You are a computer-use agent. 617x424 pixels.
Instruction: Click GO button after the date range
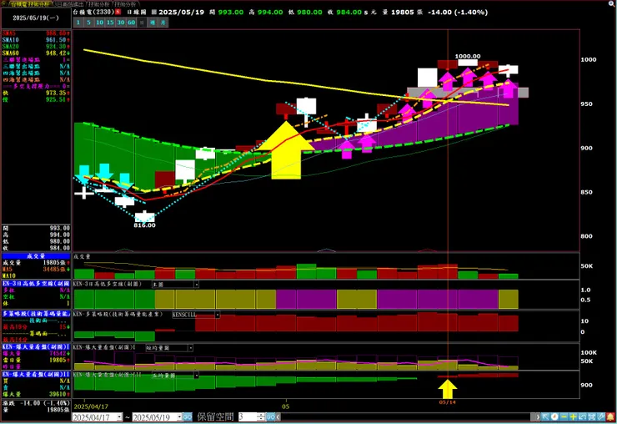pos(188,417)
